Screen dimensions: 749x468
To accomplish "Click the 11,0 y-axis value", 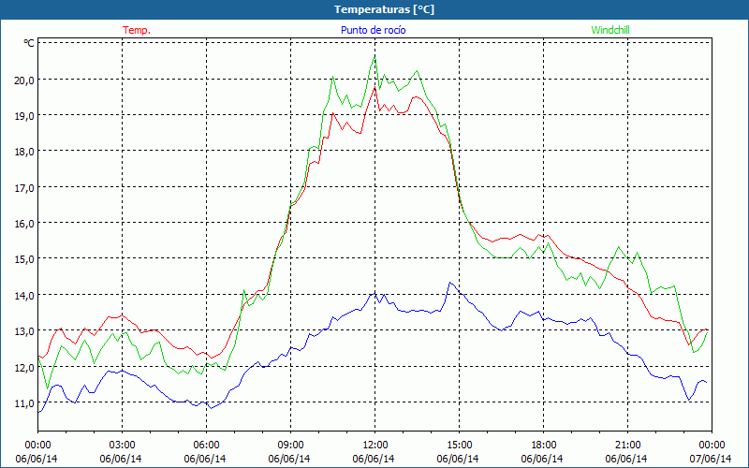I will pos(24,403).
